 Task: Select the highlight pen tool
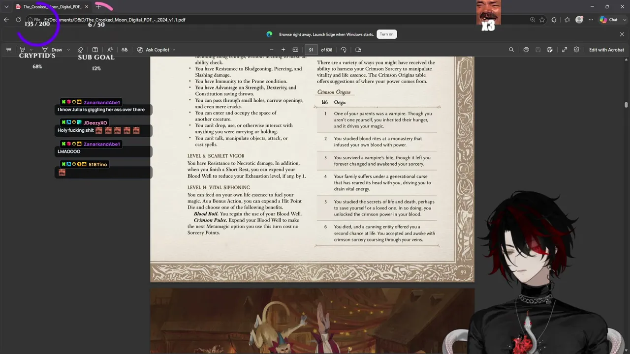tap(22, 50)
